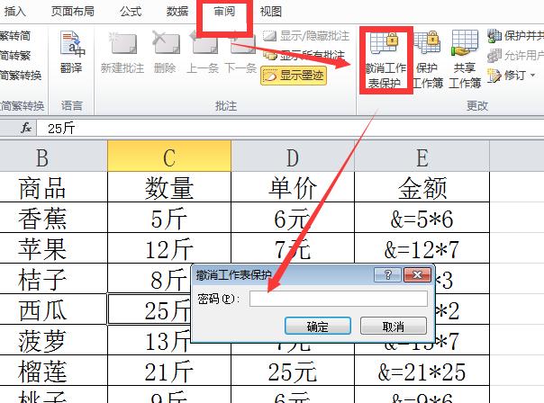Click the 密码 password input field
This screenshot has height=403, width=544.
339,299
